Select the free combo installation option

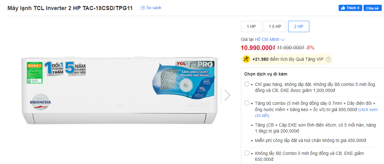click(x=247, y=103)
